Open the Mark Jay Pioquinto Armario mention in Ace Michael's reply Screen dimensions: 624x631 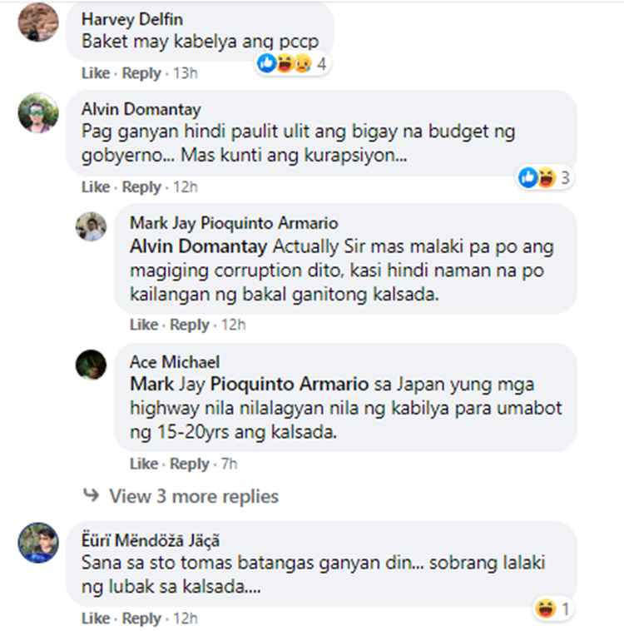coord(249,384)
